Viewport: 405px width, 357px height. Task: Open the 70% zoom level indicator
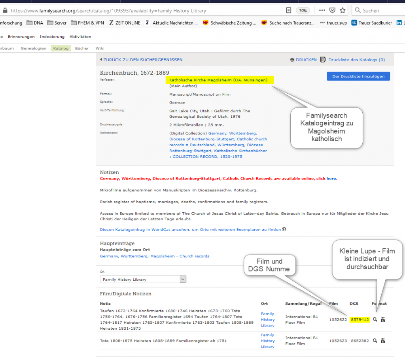coord(303,11)
